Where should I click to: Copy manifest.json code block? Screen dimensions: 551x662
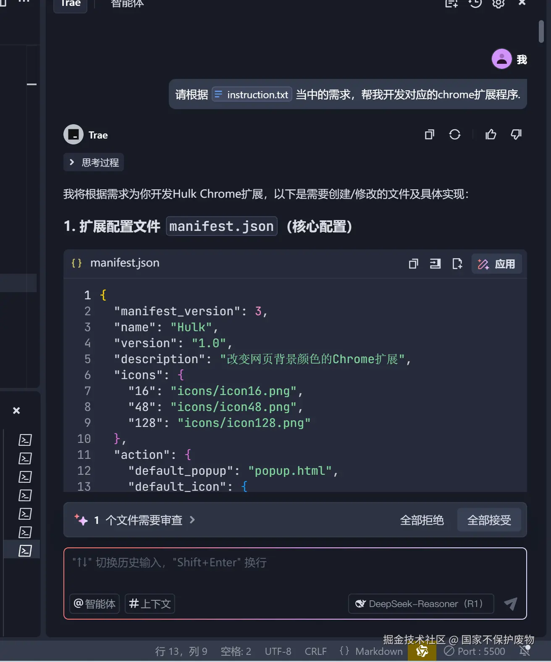click(414, 264)
